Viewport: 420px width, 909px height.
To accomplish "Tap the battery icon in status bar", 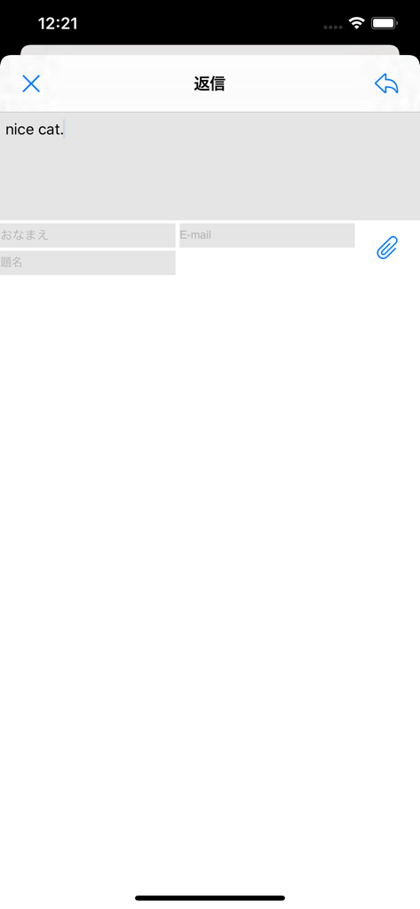I will 384,23.
